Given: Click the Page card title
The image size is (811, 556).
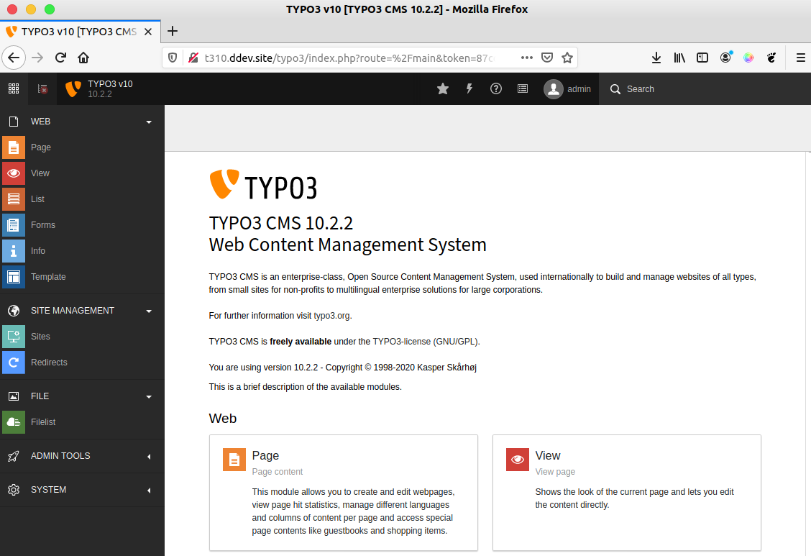Looking at the screenshot, I should 265,456.
